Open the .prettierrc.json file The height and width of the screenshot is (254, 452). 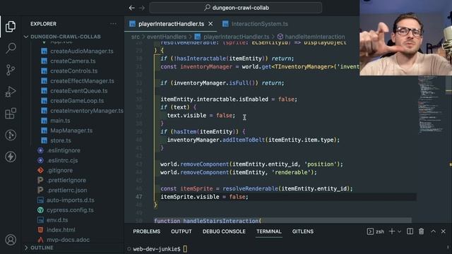point(67,190)
